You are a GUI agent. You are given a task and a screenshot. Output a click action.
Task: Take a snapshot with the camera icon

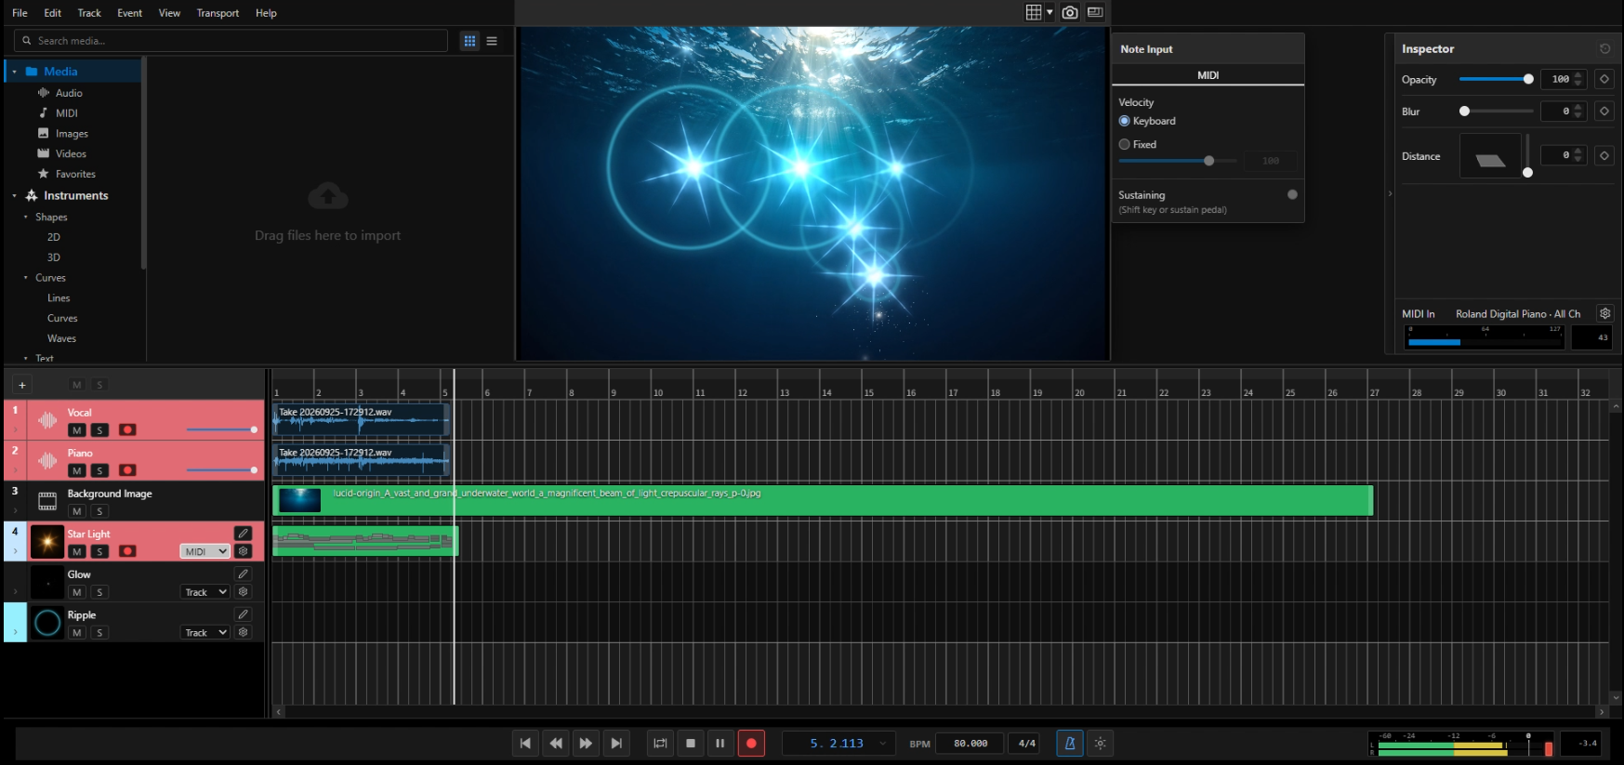[x=1070, y=12]
